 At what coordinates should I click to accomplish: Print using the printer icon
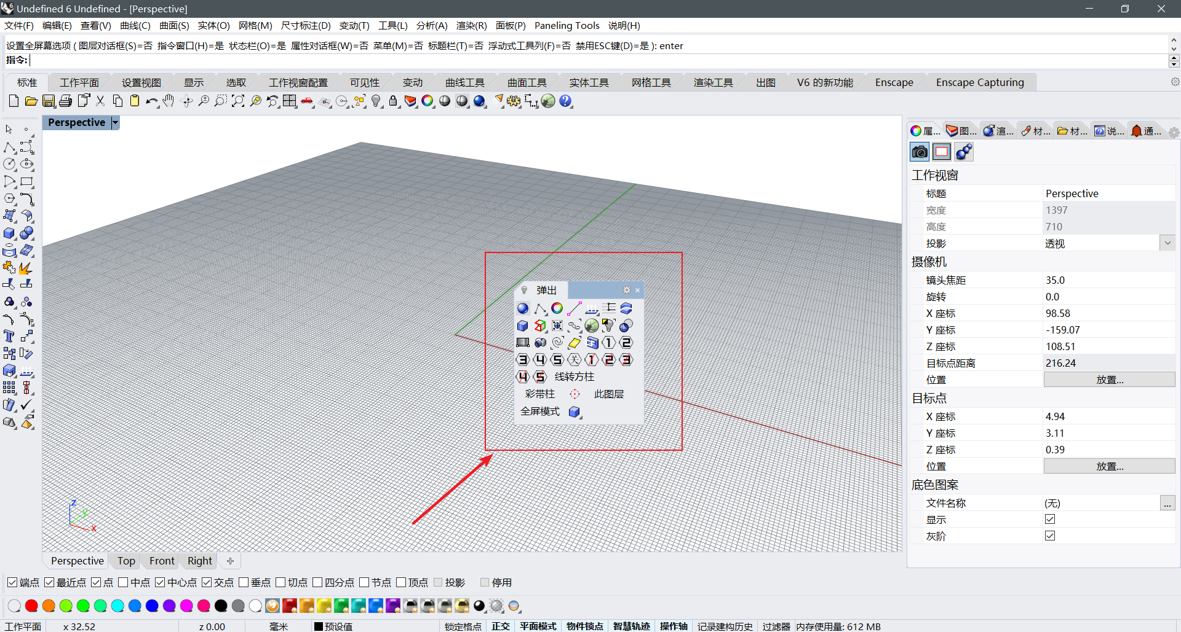66,101
